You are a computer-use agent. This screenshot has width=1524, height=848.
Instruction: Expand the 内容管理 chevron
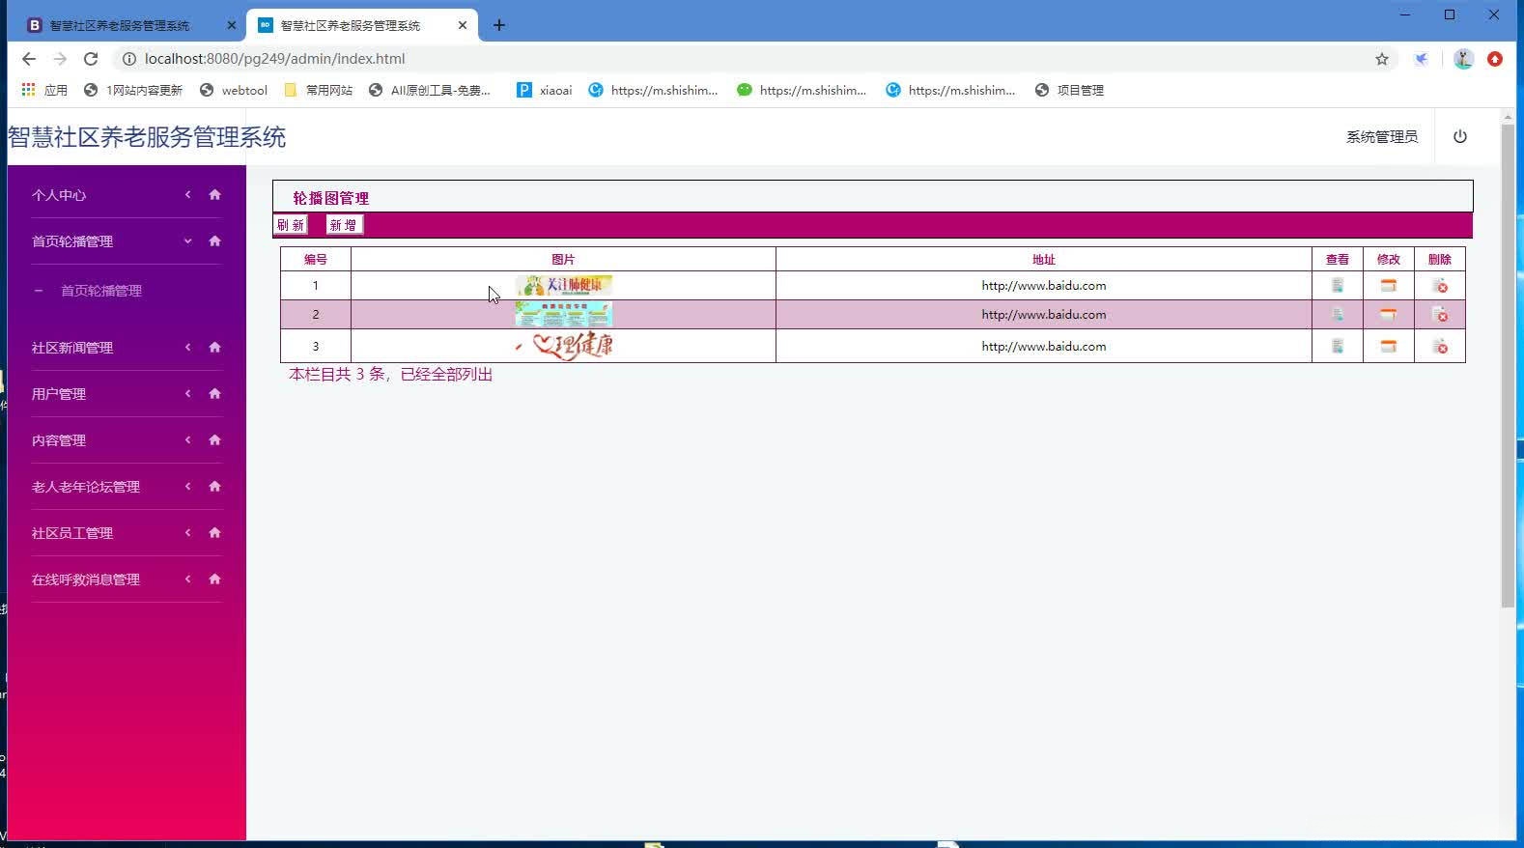(188, 440)
